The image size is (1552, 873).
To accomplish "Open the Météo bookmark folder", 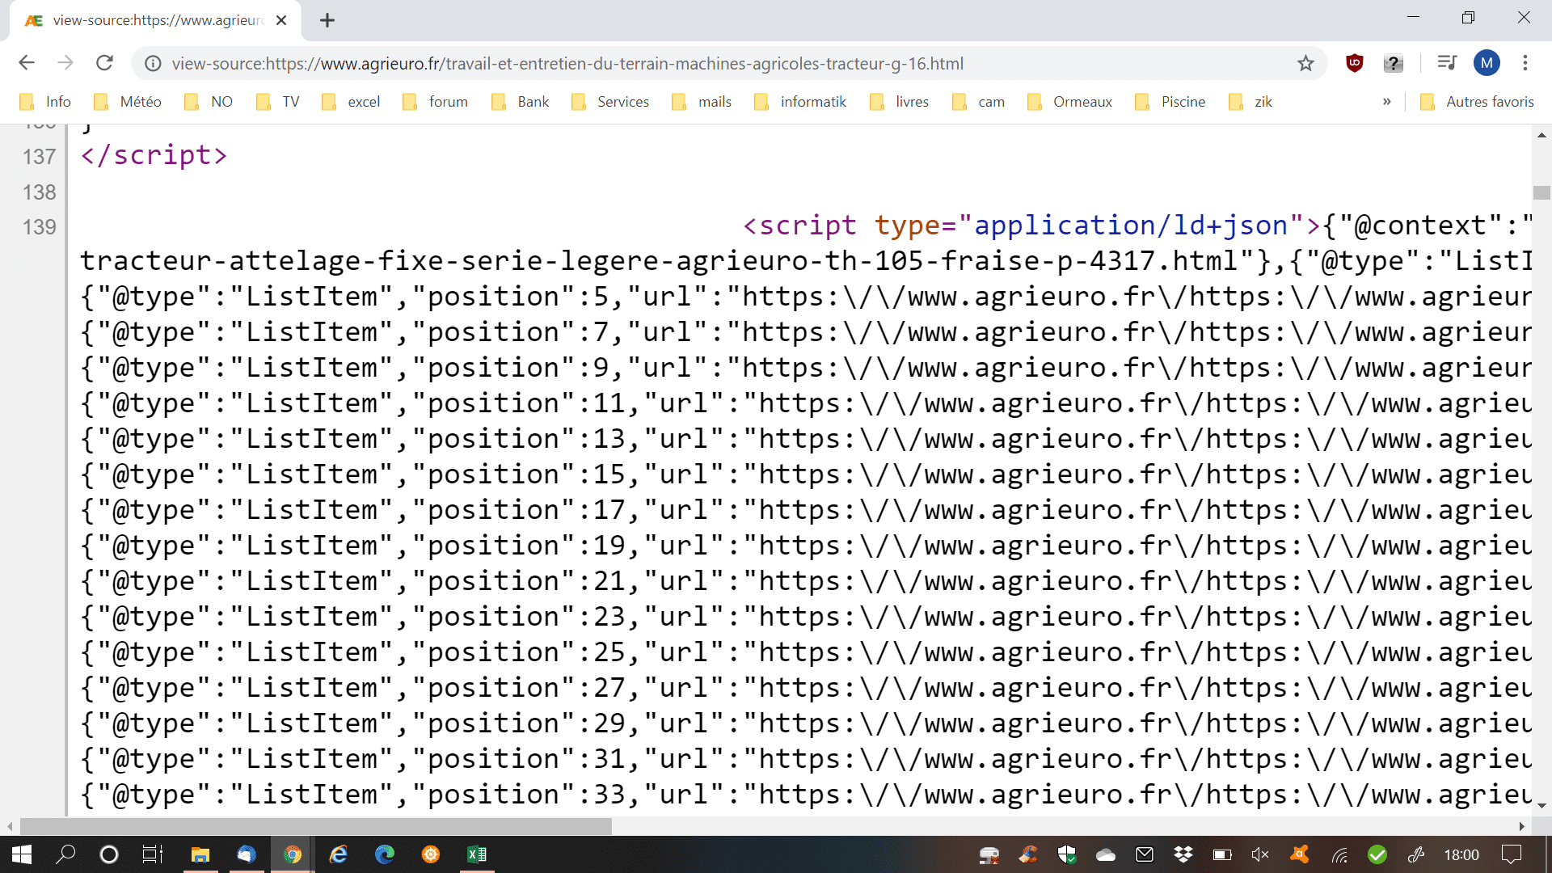I will 129,102.
